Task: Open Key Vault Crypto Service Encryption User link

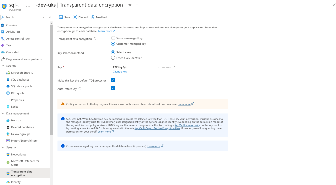Action: (x=157, y=129)
